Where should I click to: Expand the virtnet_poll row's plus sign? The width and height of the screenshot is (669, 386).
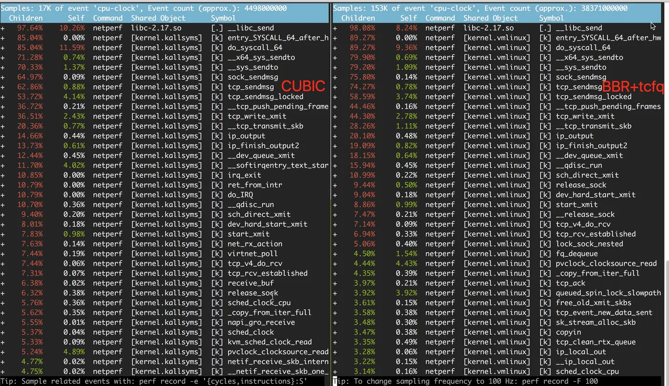pos(3,254)
